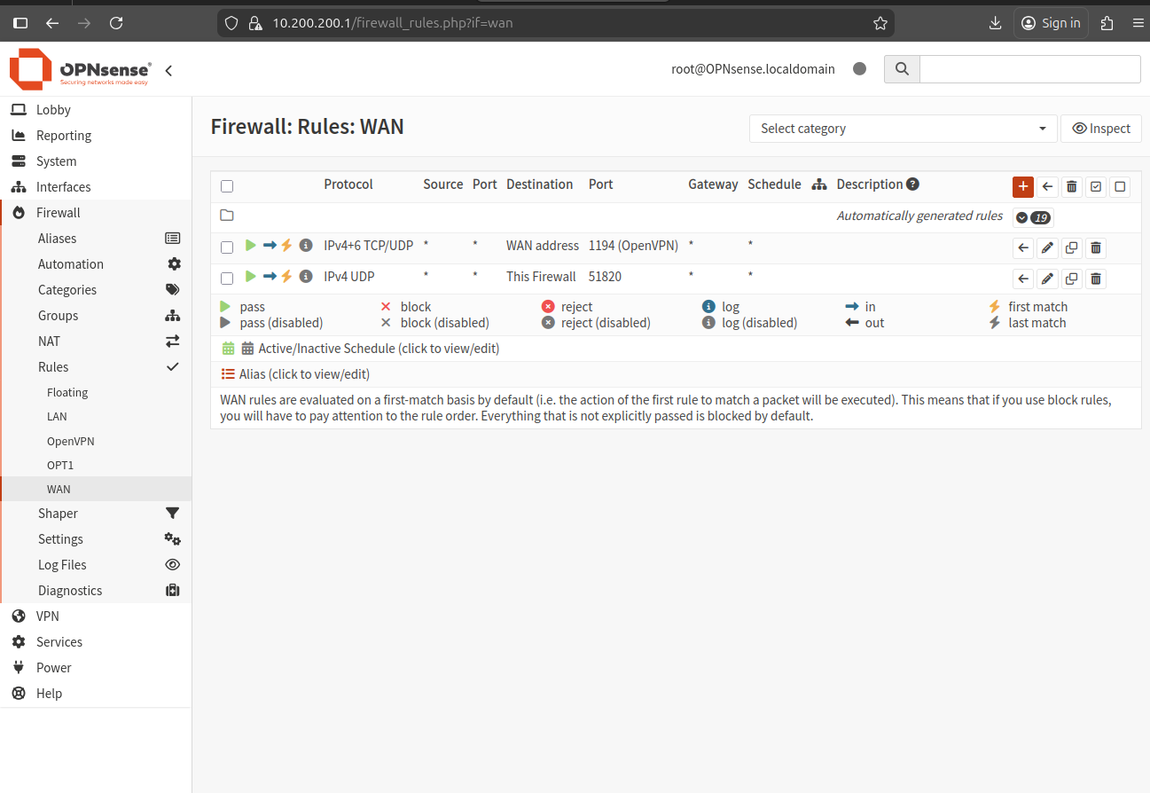Open the Select category dropdown

[902, 129]
